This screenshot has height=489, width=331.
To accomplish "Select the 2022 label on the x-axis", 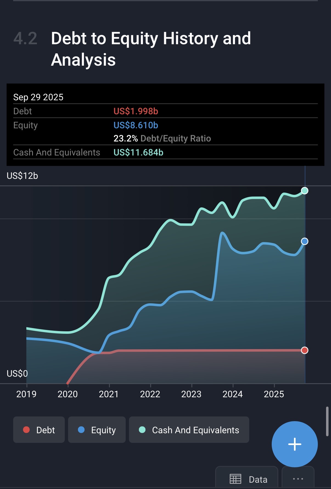I will [150, 394].
